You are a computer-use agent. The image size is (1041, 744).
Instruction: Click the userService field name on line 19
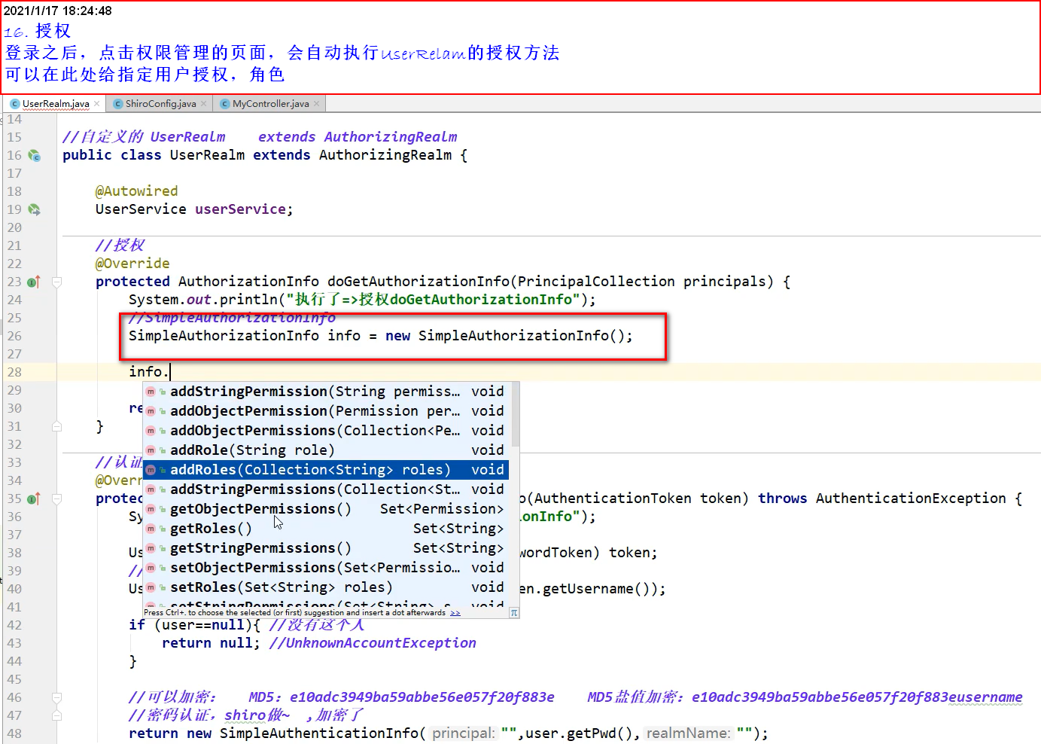pyautogui.click(x=240, y=209)
